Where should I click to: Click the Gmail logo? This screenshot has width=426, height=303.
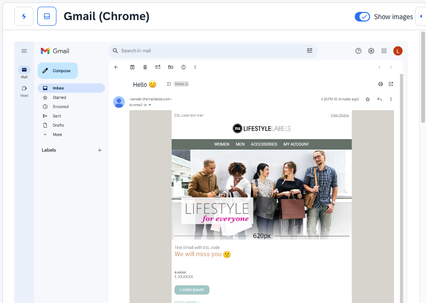(55, 51)
